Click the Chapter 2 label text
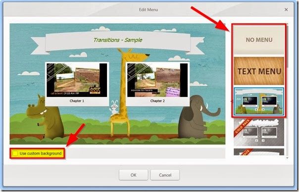 click(157, 101)
